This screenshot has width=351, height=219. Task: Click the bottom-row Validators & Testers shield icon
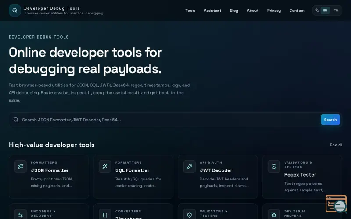[x=190, y=215]
